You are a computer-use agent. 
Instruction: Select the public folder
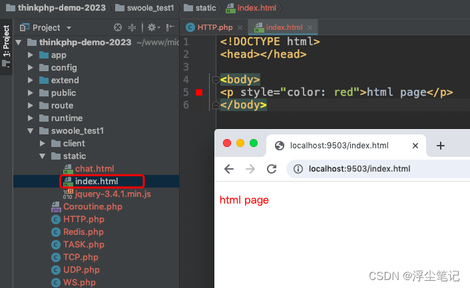pos(57,93)
